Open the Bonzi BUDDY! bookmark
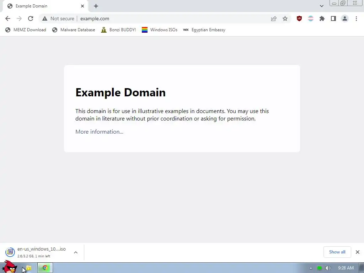 pyautogui.click(x=118, y=30)
